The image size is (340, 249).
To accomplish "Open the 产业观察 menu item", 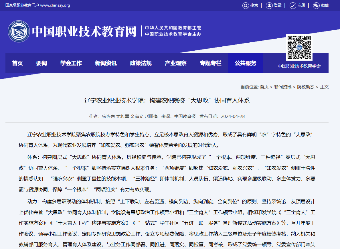I will tap(176, 63).
